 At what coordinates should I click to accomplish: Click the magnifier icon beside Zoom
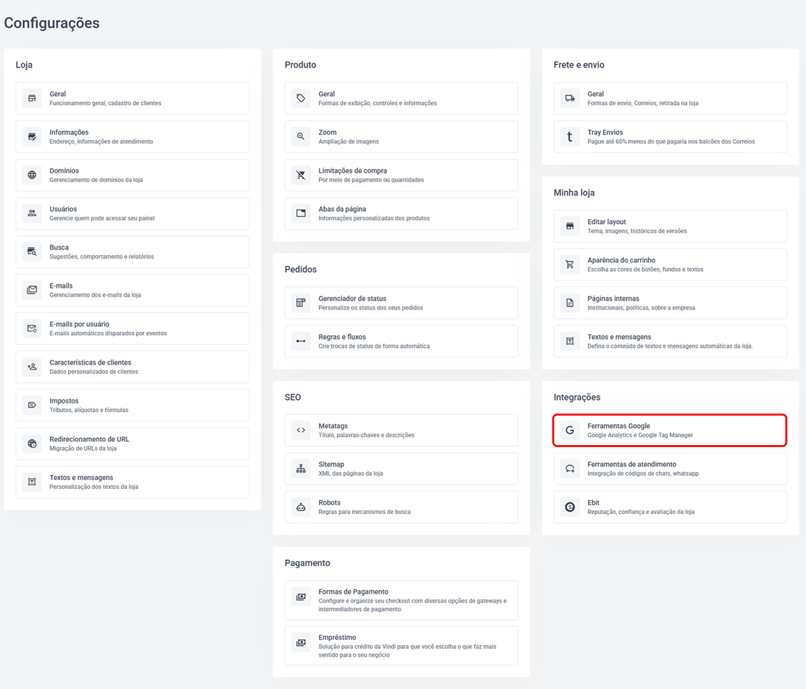pyautogui.click(x=301, y=137)
